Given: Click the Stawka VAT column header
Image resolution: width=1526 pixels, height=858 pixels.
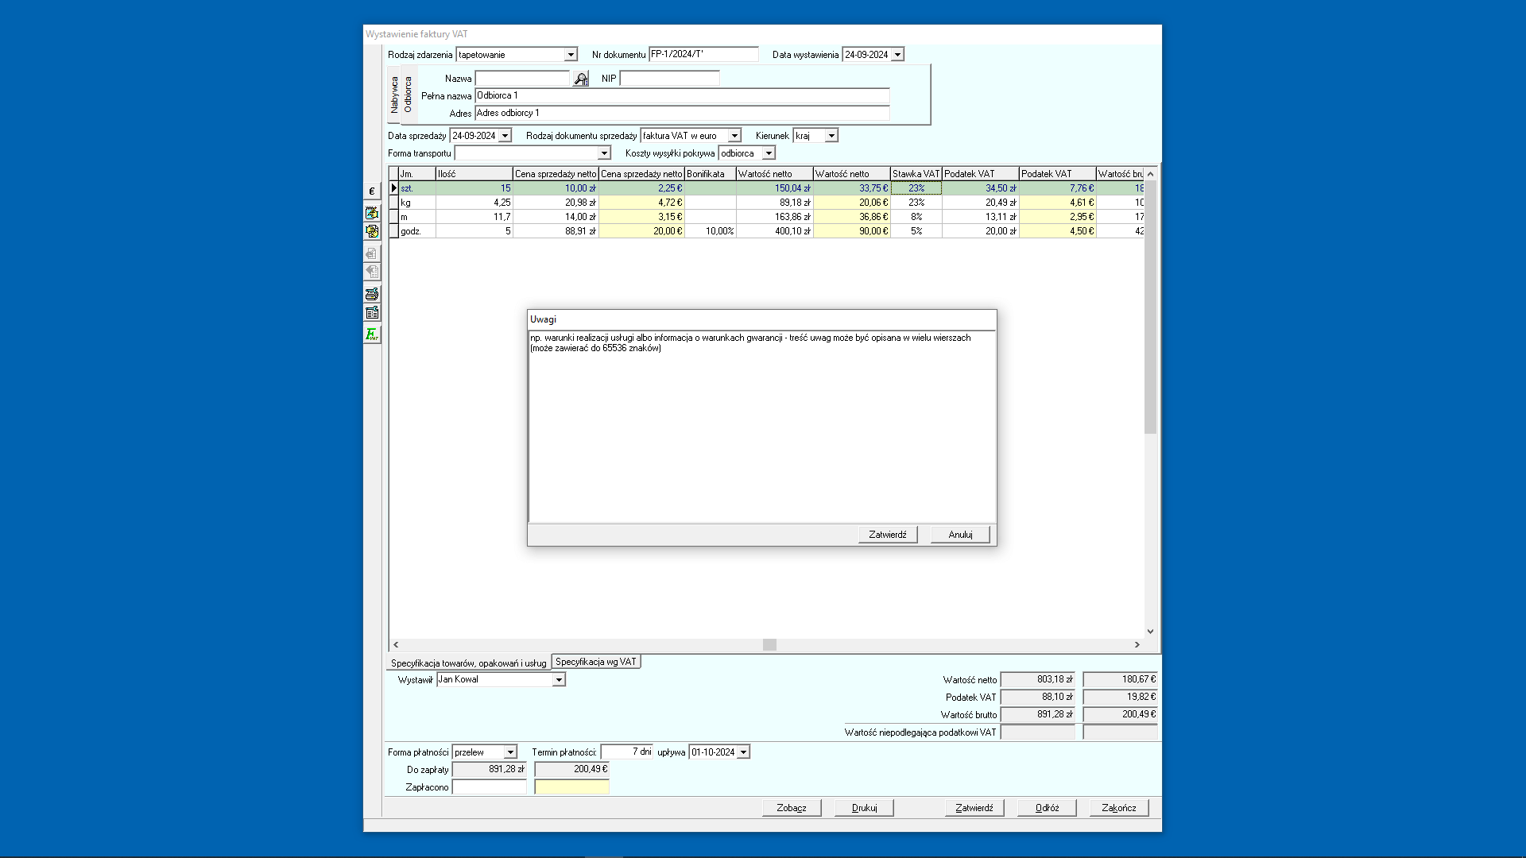Looking at the screenshot, I should pos(916,174).
